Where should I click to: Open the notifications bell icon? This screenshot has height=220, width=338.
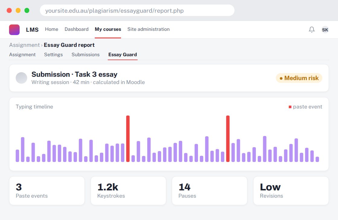coord(312,30)
